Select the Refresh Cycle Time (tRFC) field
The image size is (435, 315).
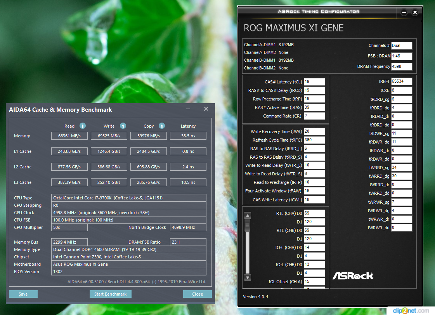314,140
